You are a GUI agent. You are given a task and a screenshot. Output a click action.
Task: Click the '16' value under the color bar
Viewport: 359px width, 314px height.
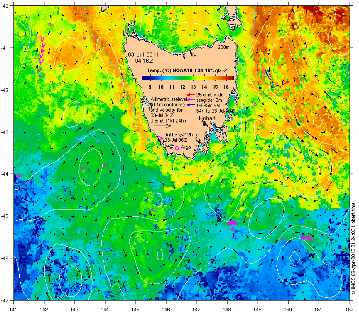(x=226, y=87)
